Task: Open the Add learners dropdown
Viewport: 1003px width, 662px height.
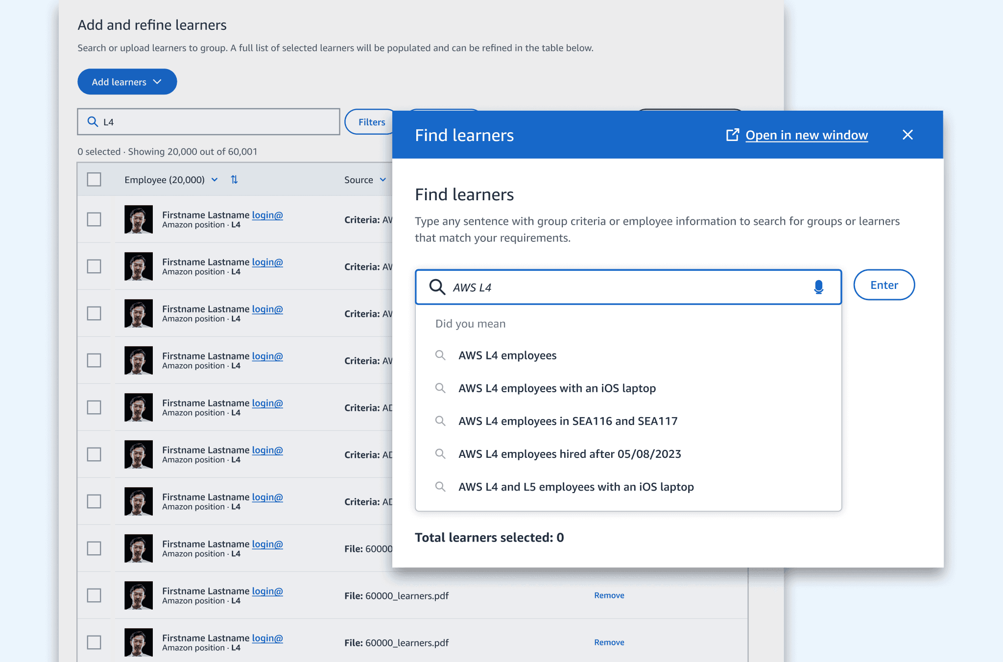Action: tap(127, 82)
